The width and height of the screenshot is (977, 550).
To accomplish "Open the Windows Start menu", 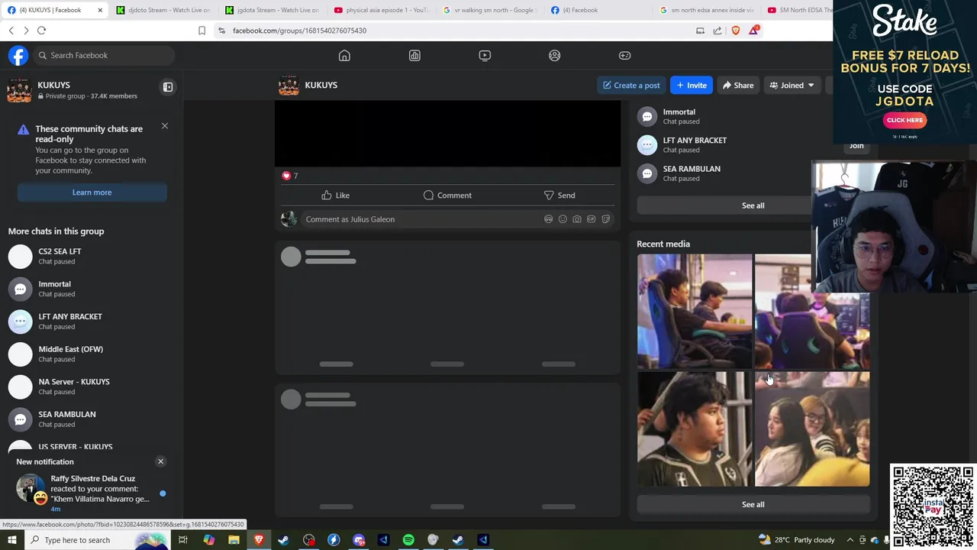I will tap(11, 540).
